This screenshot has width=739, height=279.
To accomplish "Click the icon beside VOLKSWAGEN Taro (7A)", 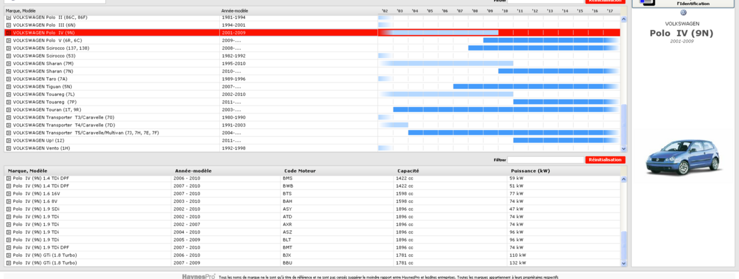I will coord(9,79).
